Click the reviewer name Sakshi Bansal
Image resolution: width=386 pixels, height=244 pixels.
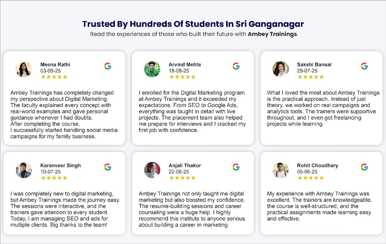(x=314, y=64)
